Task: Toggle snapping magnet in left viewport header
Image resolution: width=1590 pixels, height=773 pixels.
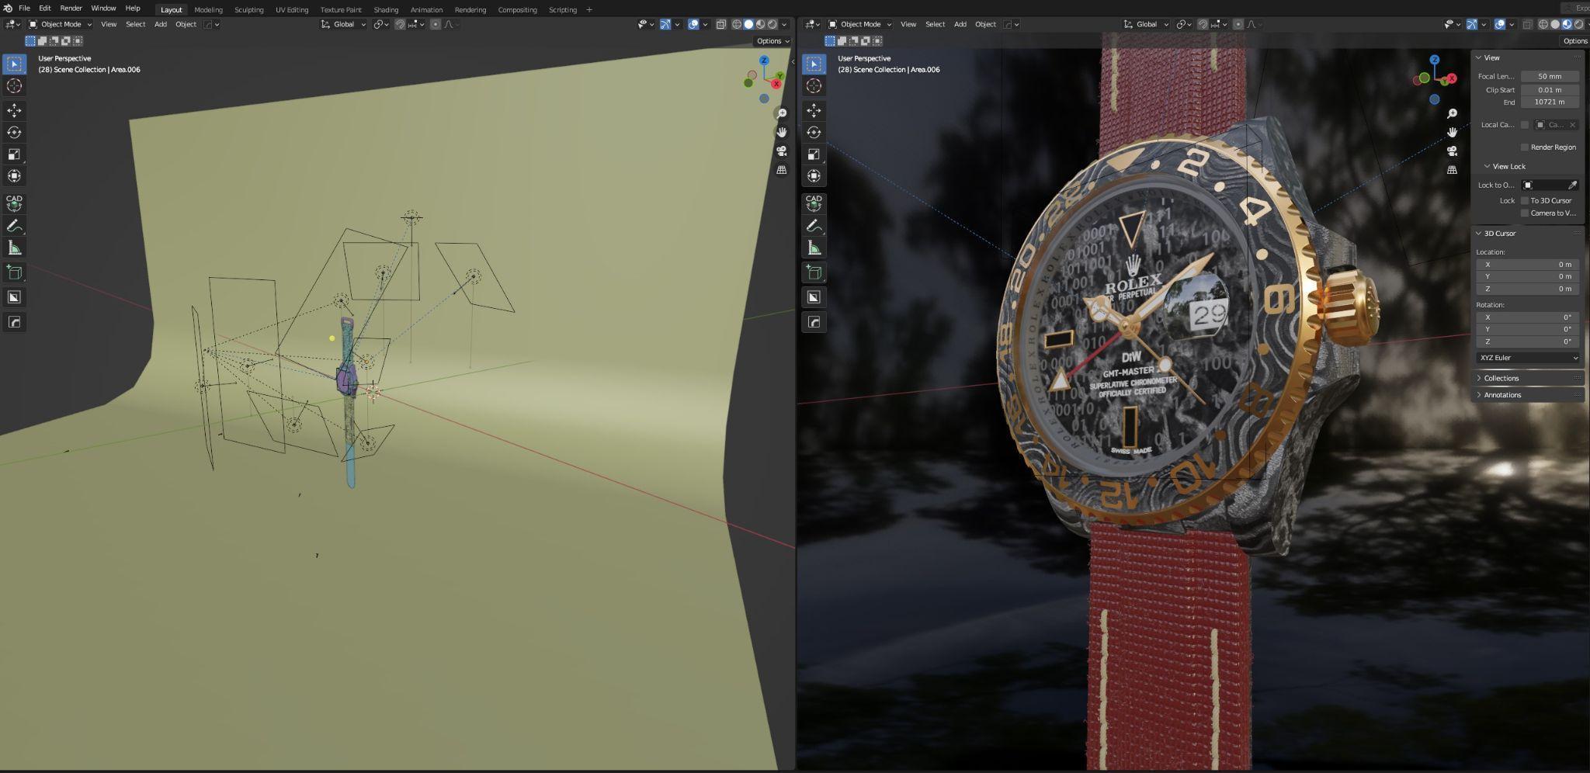Action: click(x=400, y=24)
